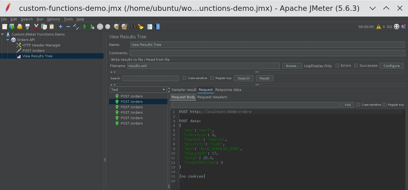
Task: Click Start no pauses icon
Action: point(92,27)
